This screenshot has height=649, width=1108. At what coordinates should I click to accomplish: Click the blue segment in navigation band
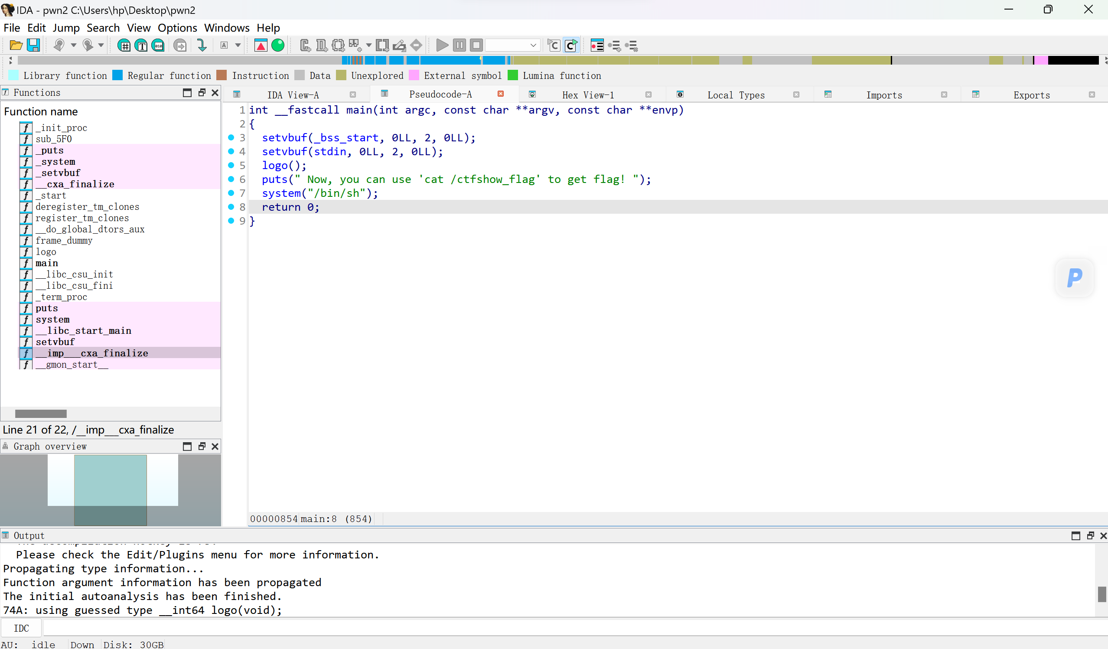449,60
